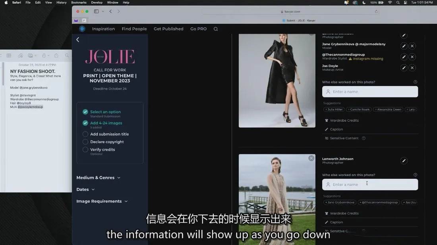This screenshot has height=245, width=437.
Task: Open macOS Spotlight search
Action: coord(398,2)
